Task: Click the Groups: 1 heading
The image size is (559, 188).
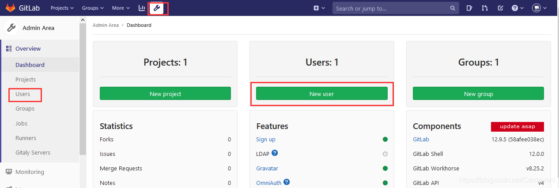Action: (478, 62)
